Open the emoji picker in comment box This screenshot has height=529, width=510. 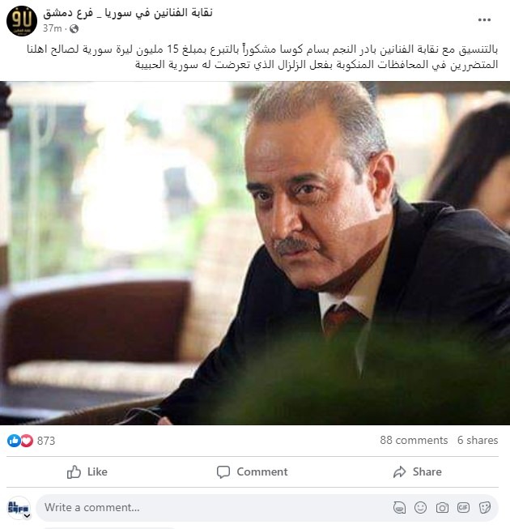point(420,508)
